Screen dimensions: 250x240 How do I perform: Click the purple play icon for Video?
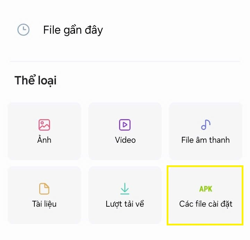point(125,125)
